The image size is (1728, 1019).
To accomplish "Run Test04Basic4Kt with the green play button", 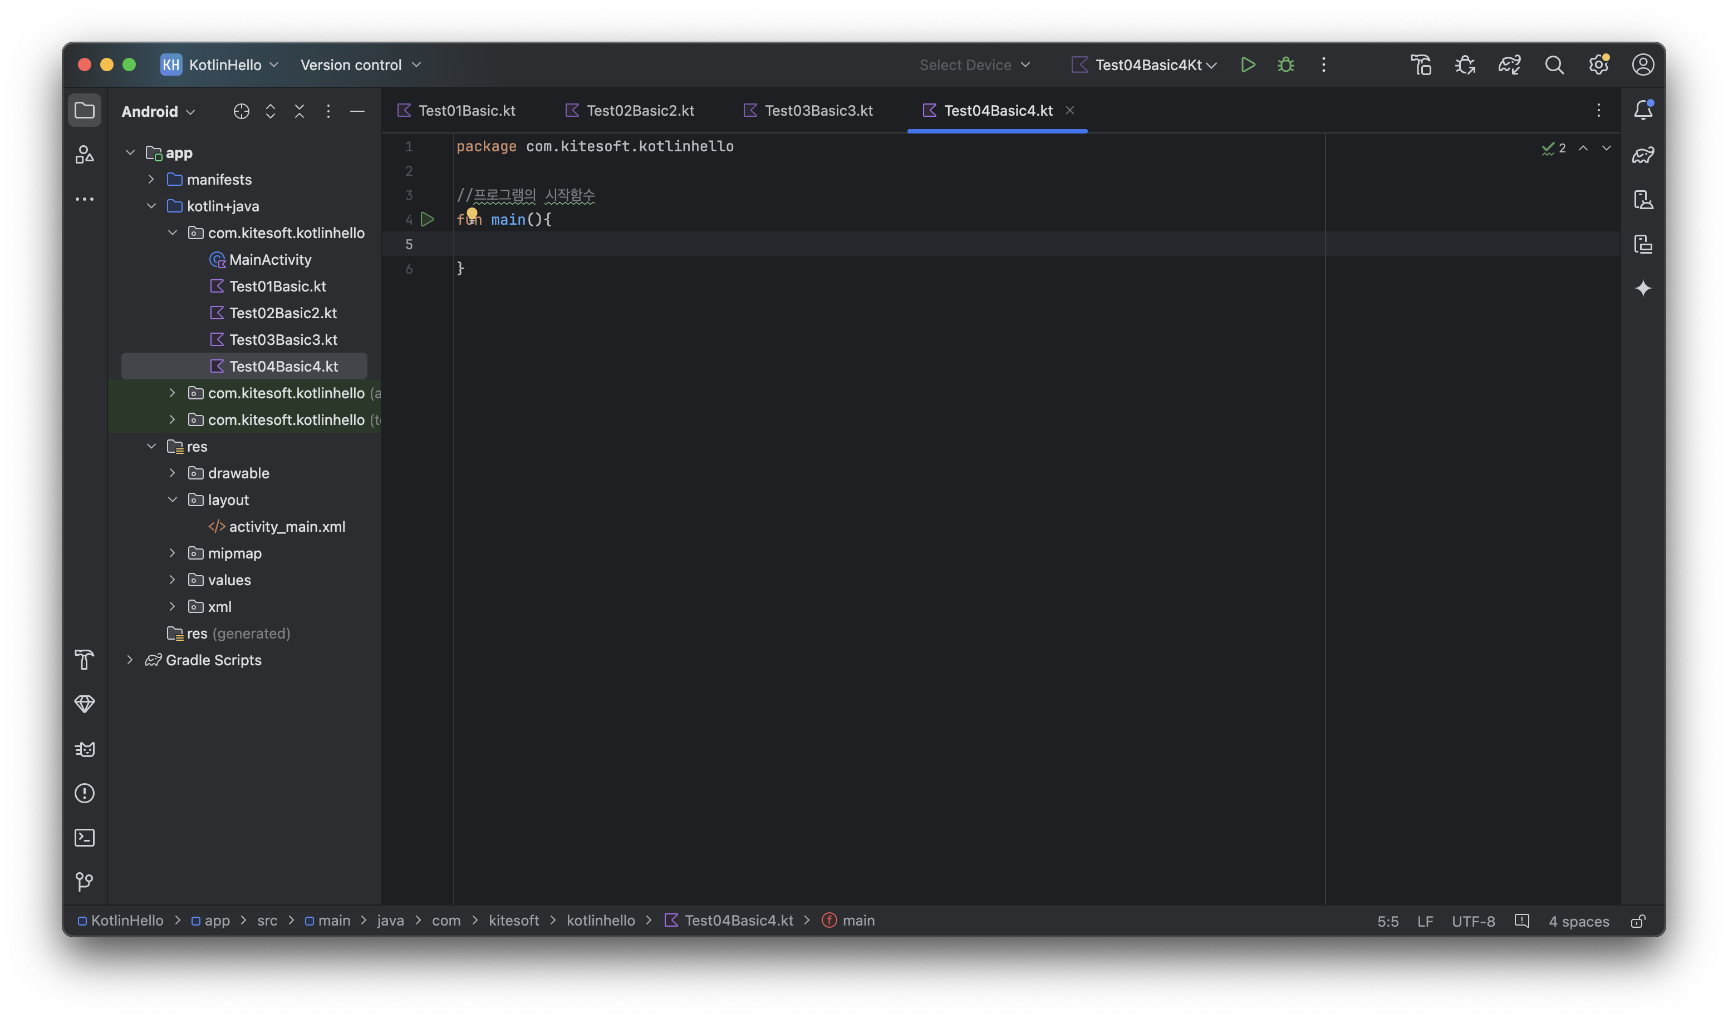I will [x=1248, y=65].
